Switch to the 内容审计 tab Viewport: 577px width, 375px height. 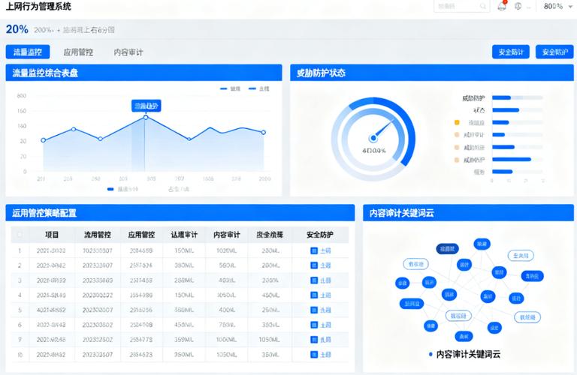pos(128,52)
